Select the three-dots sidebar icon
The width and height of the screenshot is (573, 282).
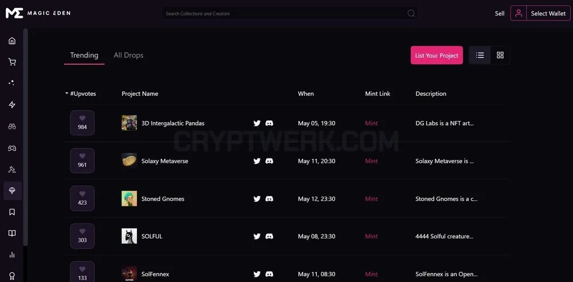click(x=12, y=83)
